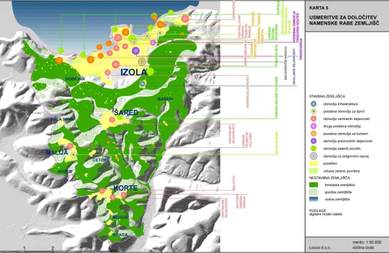Click the območja za dolgoročni razvoj legend rings
389x253 pixels.
point(314,156)
